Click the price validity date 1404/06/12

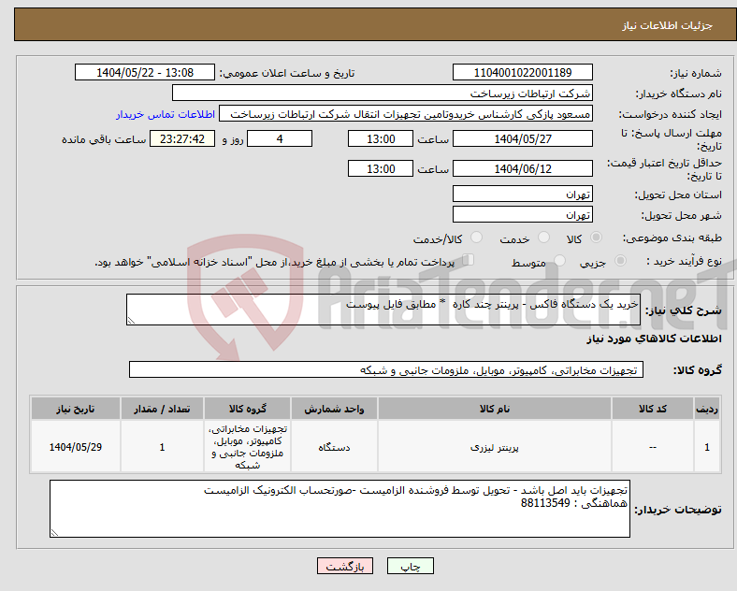522,168
